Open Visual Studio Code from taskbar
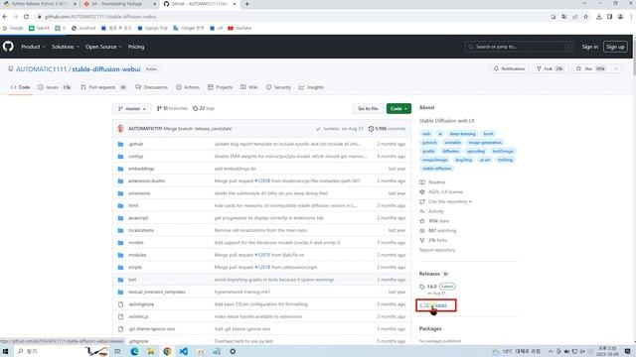This screenshot has width=636, height=357. point(183,351)
